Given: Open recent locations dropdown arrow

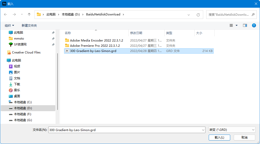Looking at the screenshot, I should tap(22, 14).
